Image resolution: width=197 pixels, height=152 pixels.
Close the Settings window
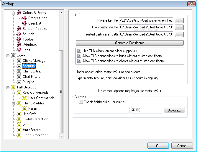pos(191,4)
